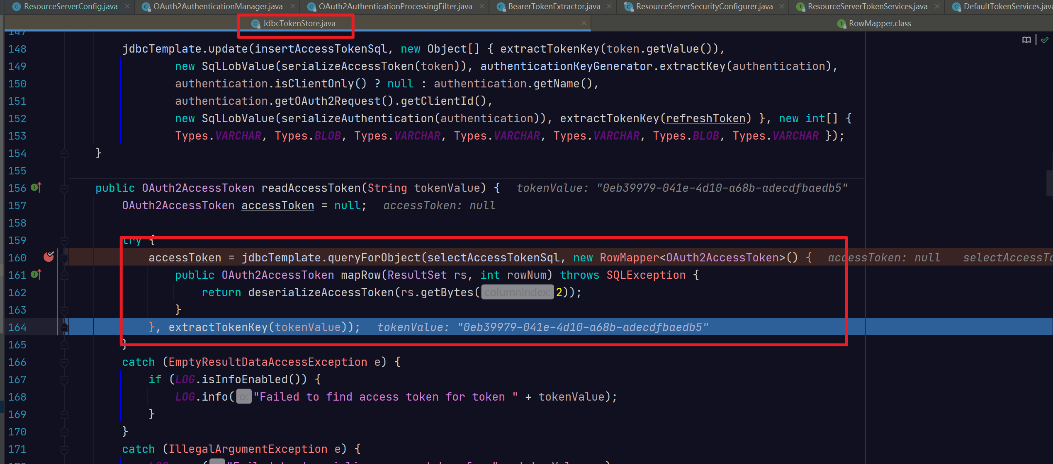Click authenticationKeyGenerator on line 149

[567, 66]
